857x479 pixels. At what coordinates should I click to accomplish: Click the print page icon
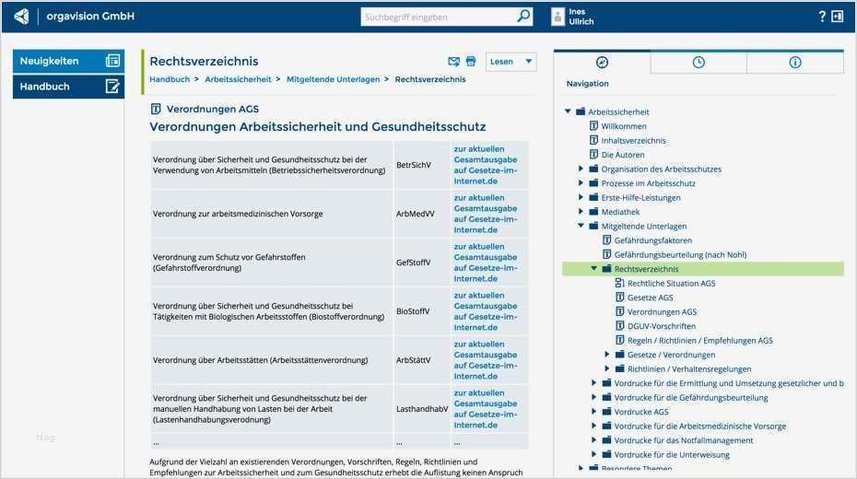(471, 62)
